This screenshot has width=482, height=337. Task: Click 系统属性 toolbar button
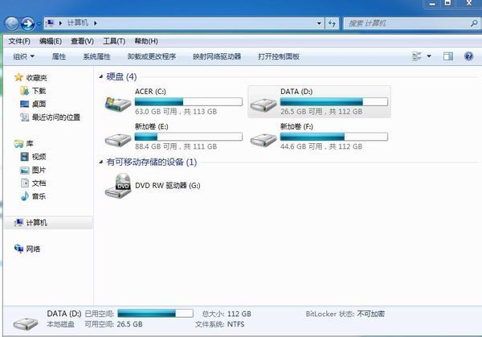(x=96, y=56)
